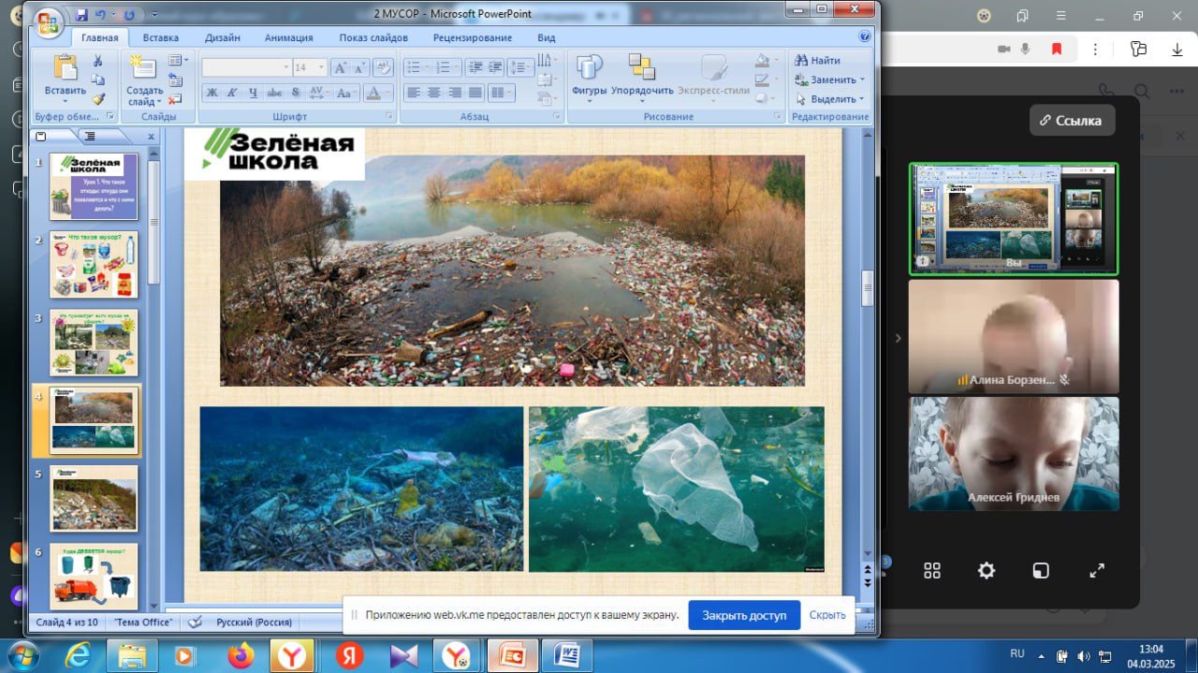Click the Copy icon in clipboard group
The height and width of the screenshot is (673, 1198).
(x=97, y=80)
